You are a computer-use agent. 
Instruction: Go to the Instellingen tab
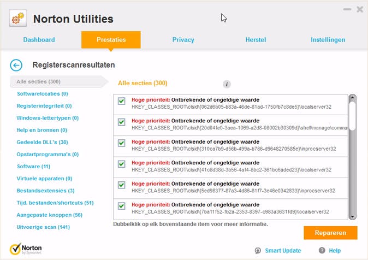pos(328,40)
